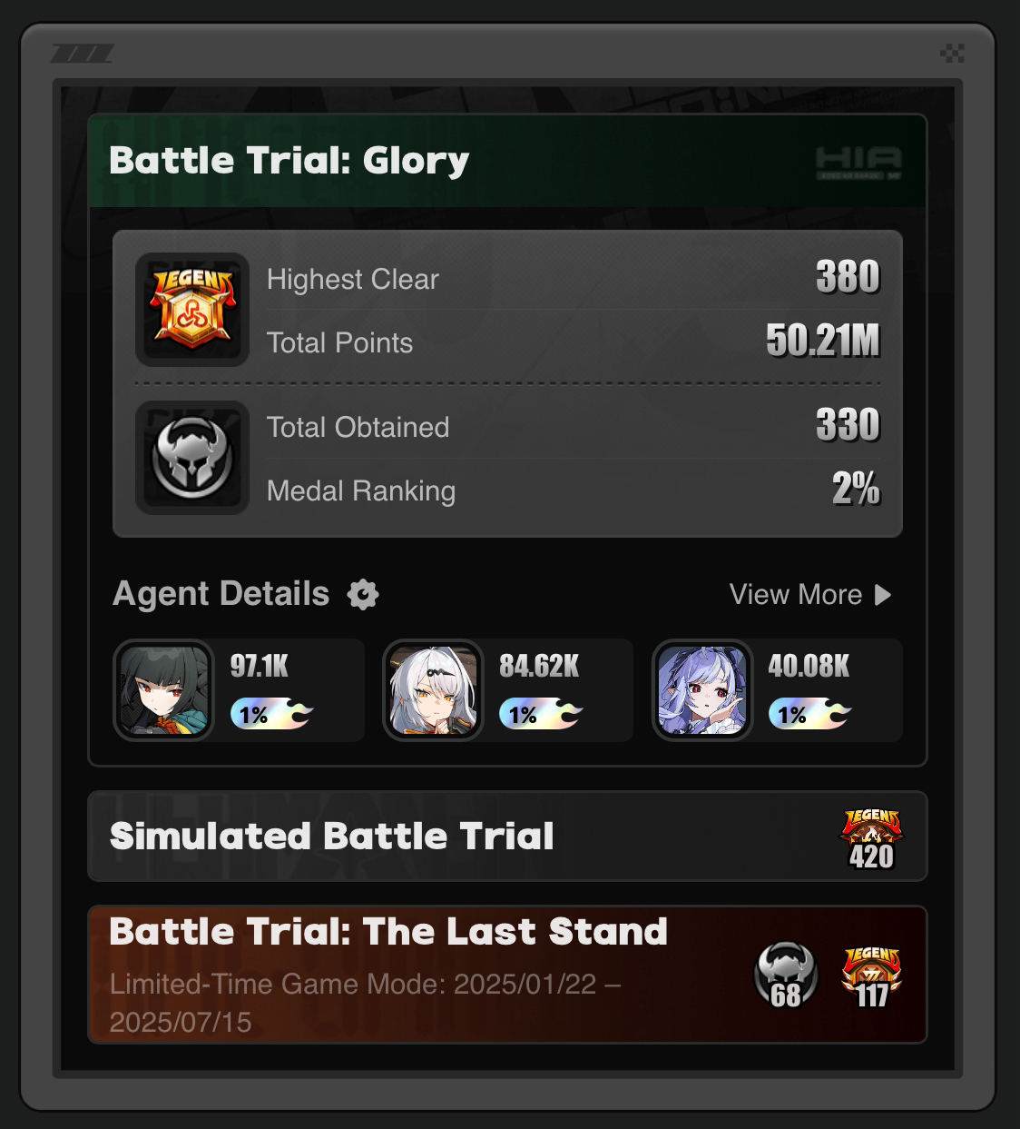Select the purple-haired agent portrait
The image size is (1020, 1129).
point(702,690)
